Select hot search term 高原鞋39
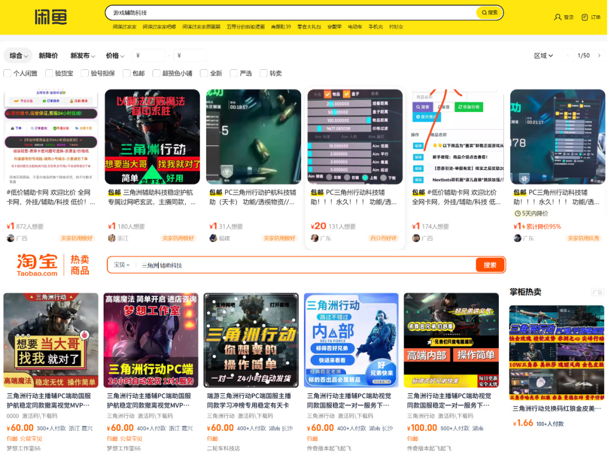Screen dimensions: 608x464 [x=281, y=27]
